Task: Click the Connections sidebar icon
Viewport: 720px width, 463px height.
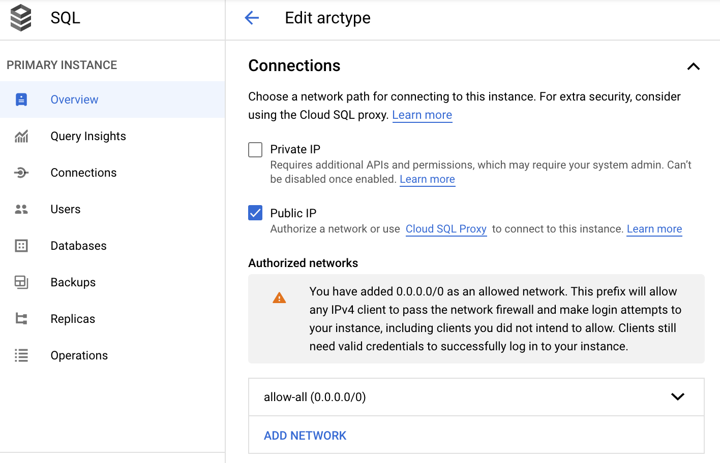Action: 21,173
